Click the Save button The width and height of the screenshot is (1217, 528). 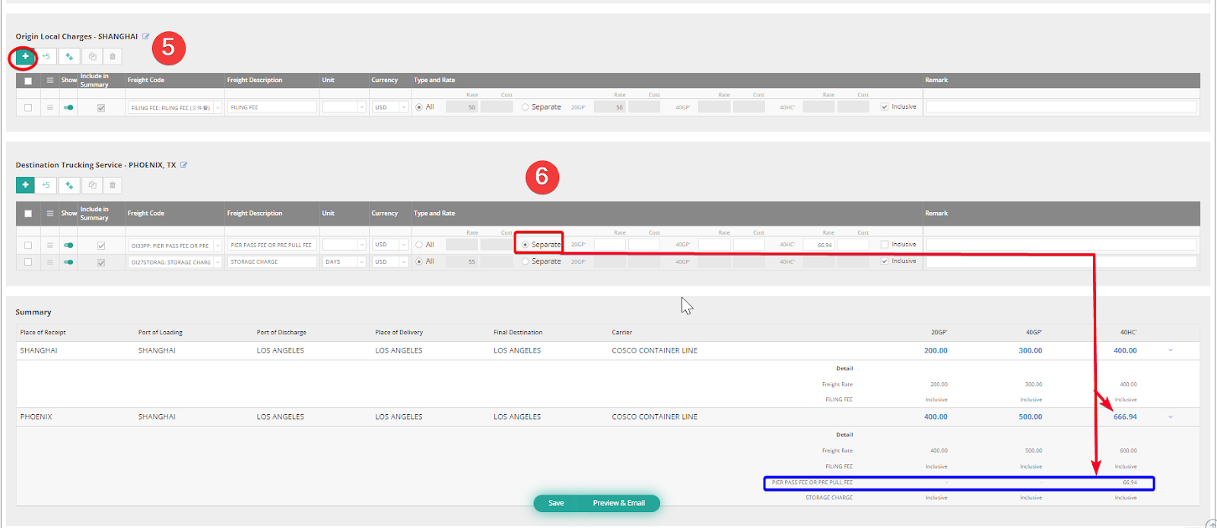coord(556,503)
